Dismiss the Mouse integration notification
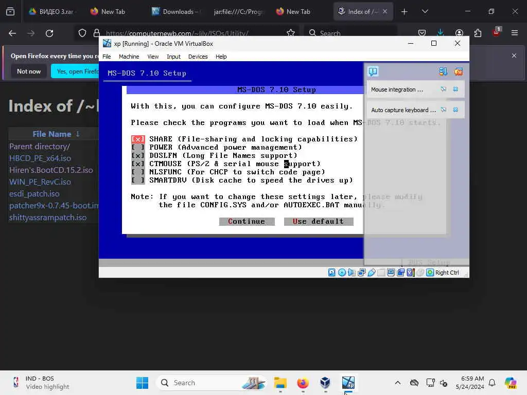This screenshot has width=527, height=395. 455,89
